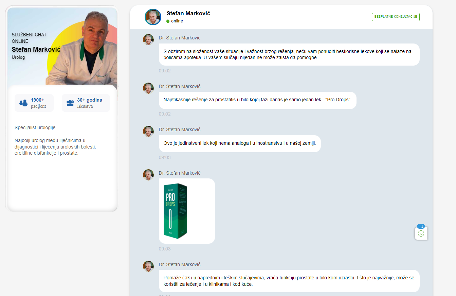Click the 'online' status text in header
This screenshot has height=296, width=456.
coord(177,21)
